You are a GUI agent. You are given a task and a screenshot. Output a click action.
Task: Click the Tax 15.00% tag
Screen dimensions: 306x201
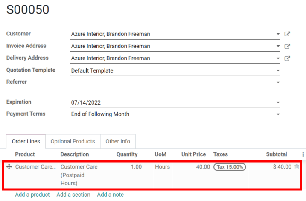(x=230, y=167)
